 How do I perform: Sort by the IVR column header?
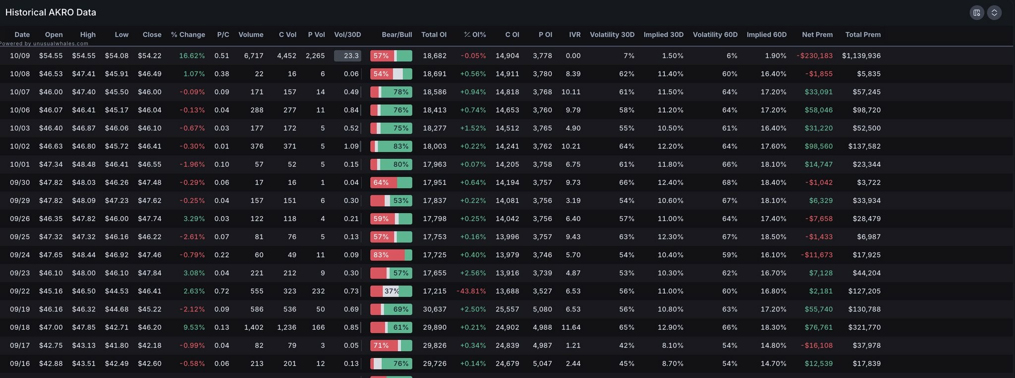click(x=574, y=35)
